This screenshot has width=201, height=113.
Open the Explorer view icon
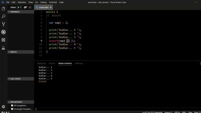[x=3, y=8]
